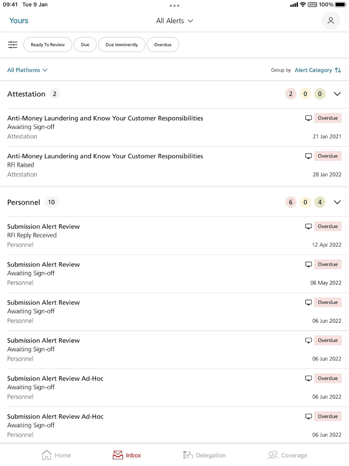The height and width of the screenshot is (466, 349).
Task: Toggle the Due Imminently filter chip
Action: click(x=121, y=45)
